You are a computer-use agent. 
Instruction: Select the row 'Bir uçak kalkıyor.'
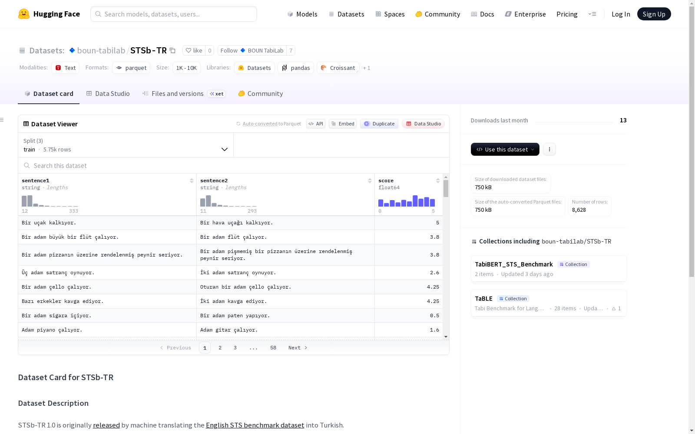(x=230, y=223)
